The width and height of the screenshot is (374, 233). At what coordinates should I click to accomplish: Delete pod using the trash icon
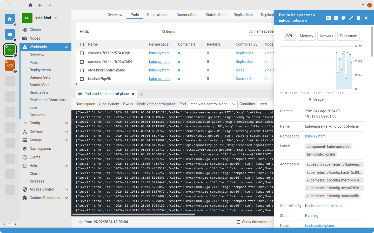(x=358, y=18)
